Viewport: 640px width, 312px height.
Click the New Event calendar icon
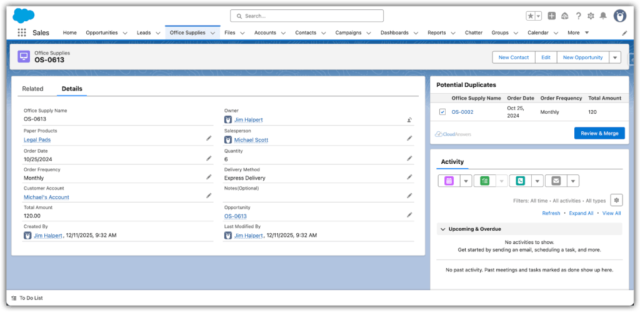pos(449,181)
